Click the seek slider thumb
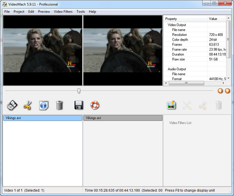Screen dimensions: 234x196 [79, 91]
